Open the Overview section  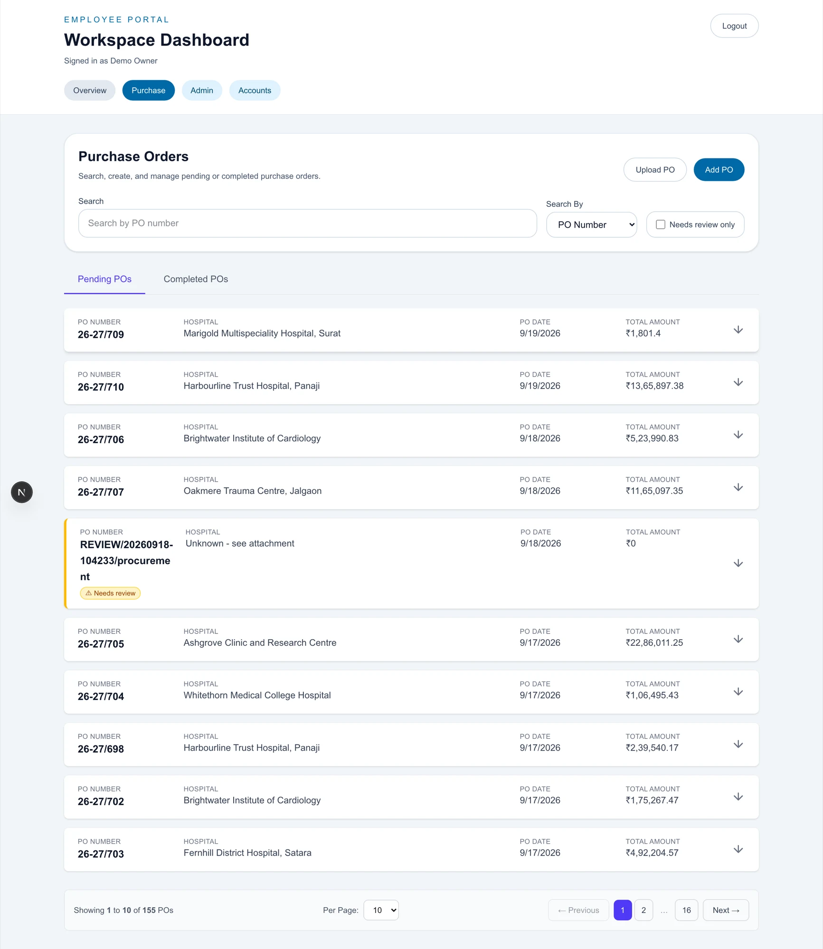tap(90, 90)
